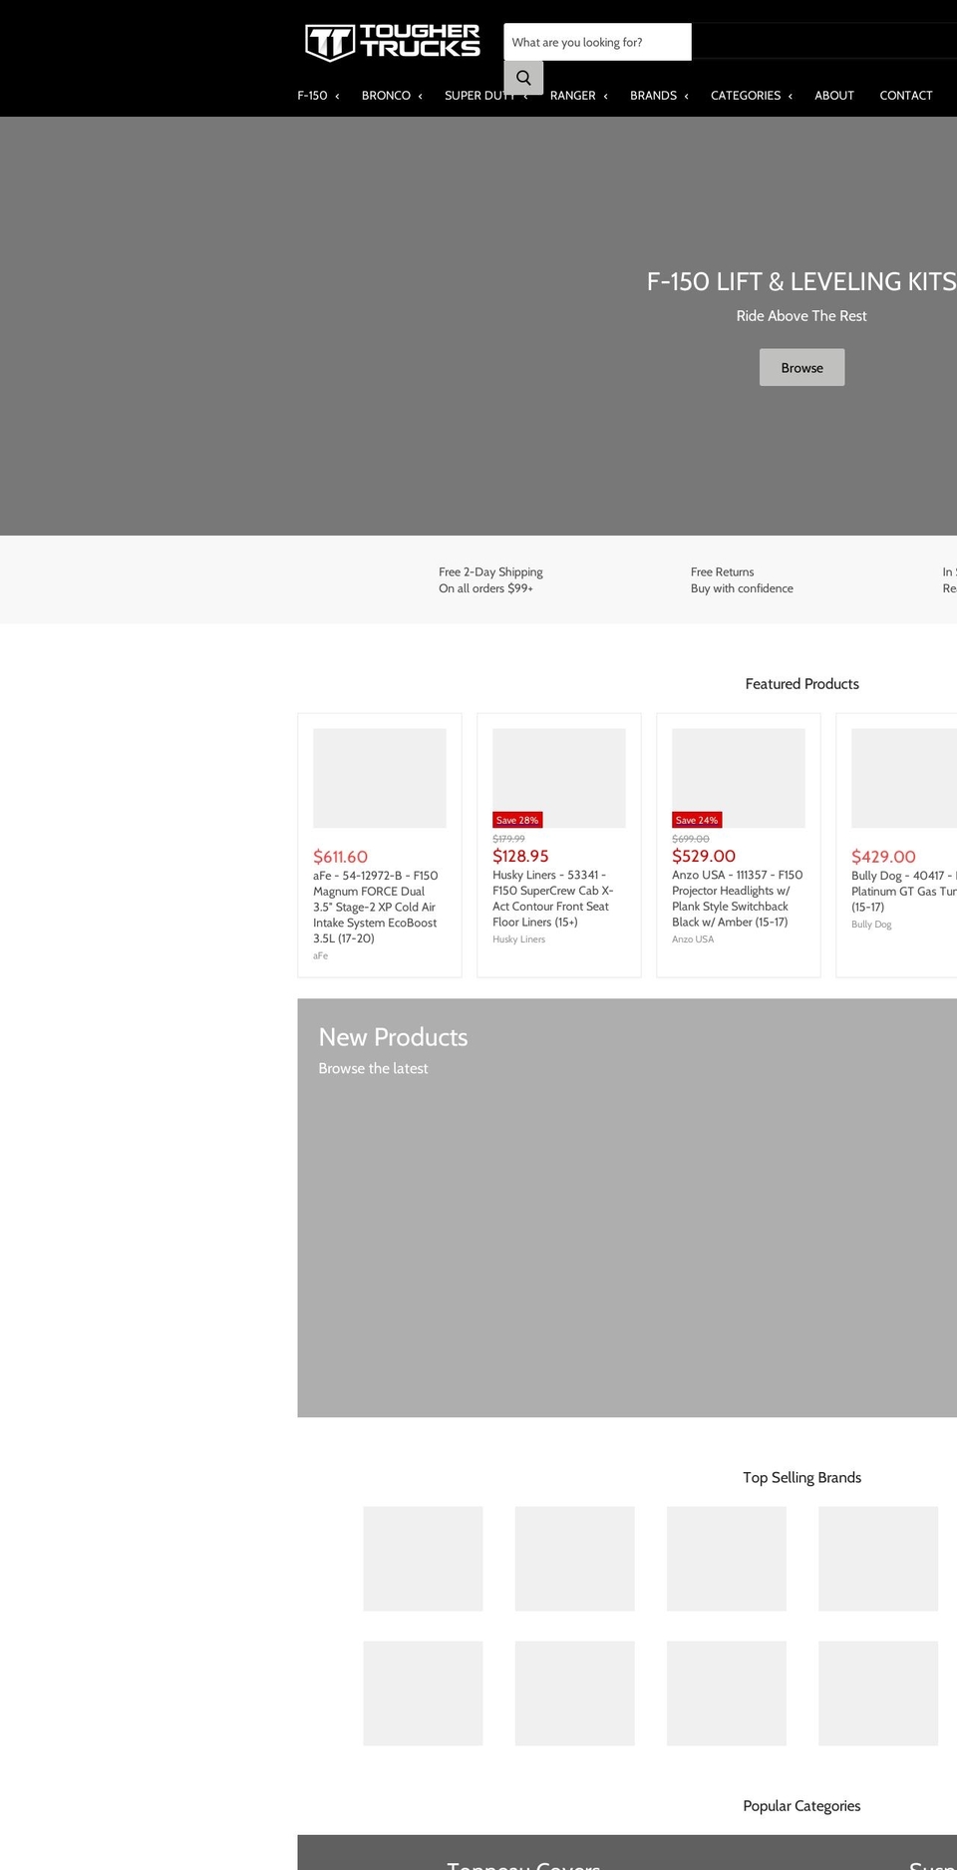
Task: Open the RANGER navigation item
Action: [x=572, y=96]
